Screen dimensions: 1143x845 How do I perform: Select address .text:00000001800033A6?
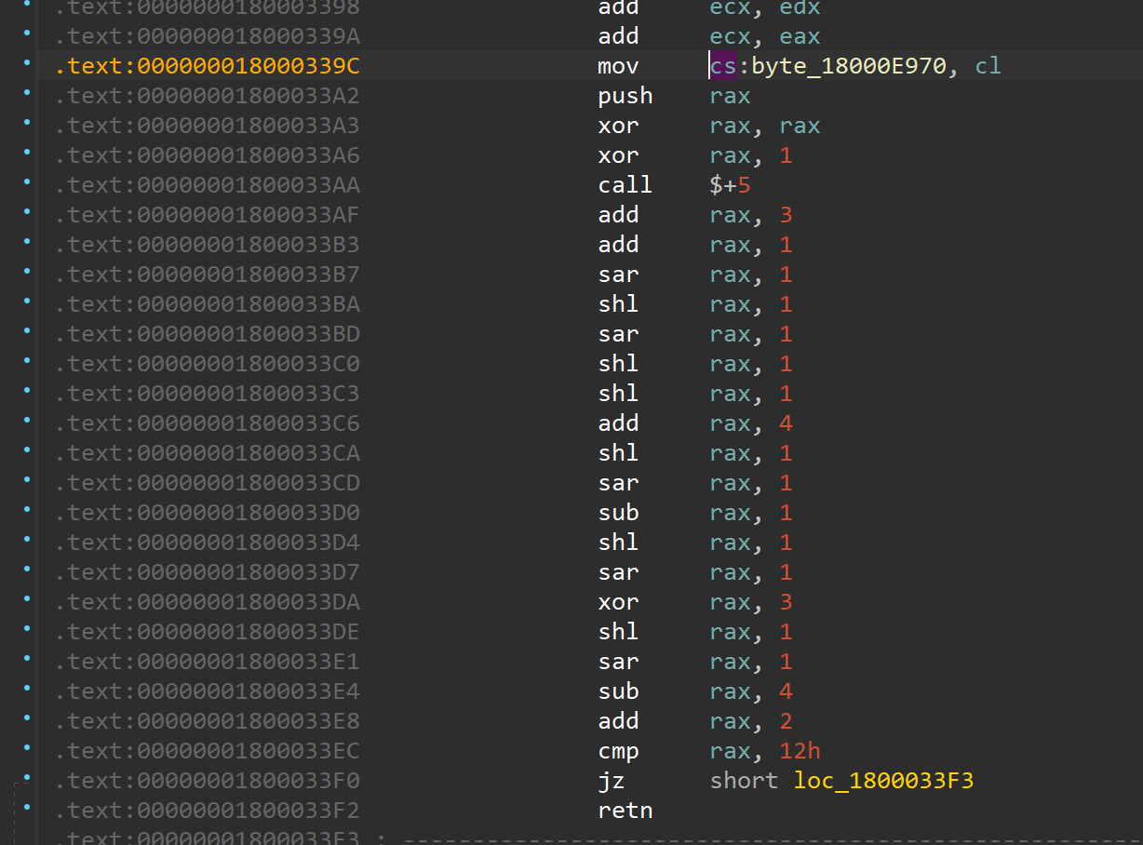click(208, 155)
